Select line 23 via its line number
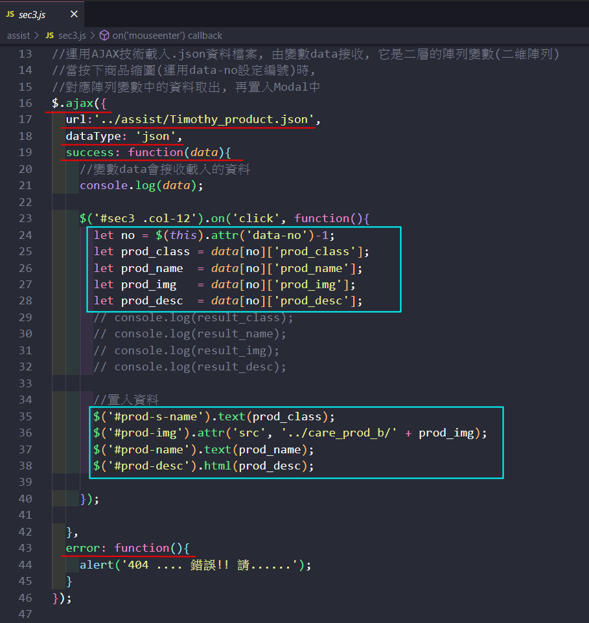 coord(25,218)
